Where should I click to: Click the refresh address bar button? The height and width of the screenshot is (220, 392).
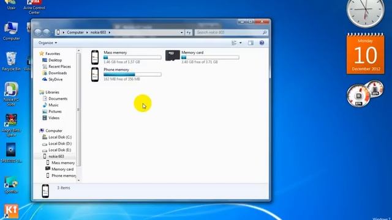[x=189, y=32]
